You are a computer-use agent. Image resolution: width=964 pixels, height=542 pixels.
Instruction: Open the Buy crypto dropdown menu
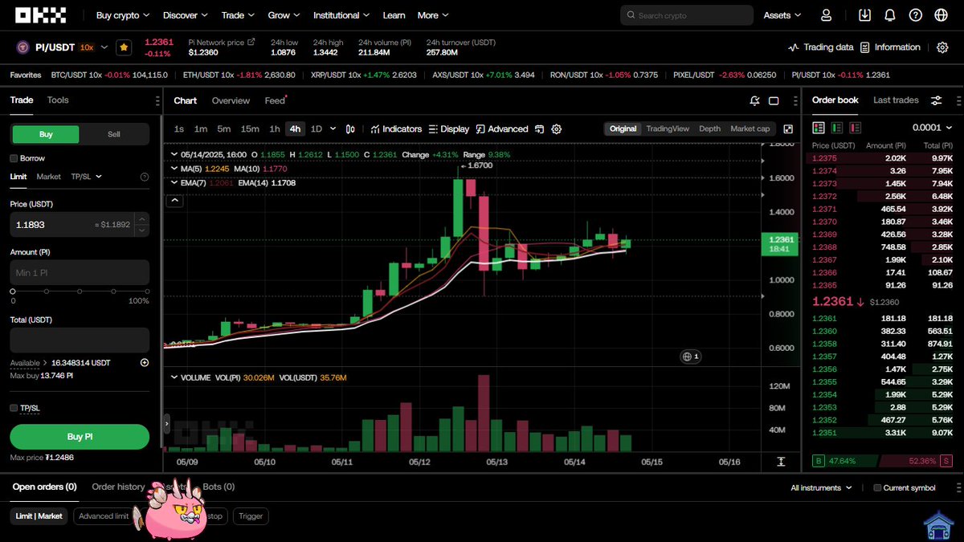(x=122, y=15)
